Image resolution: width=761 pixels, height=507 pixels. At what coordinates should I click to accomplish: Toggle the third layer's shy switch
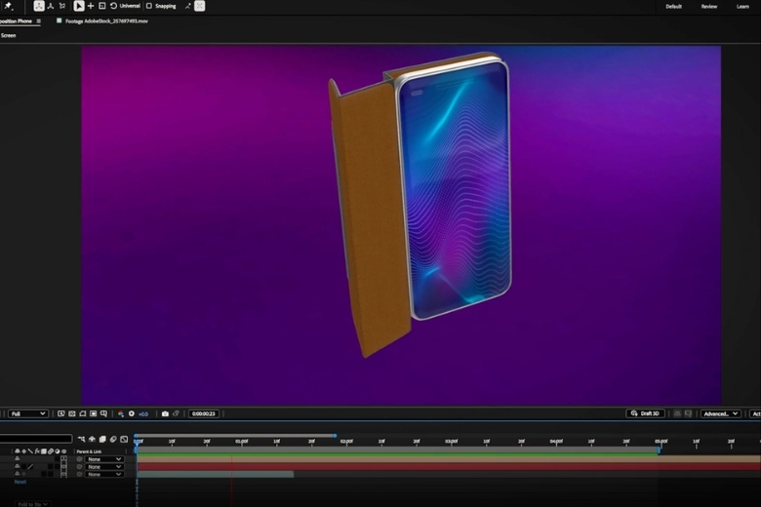17,474
